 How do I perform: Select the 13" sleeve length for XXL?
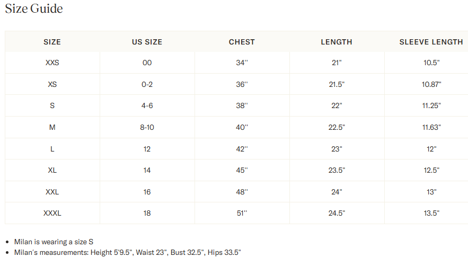(431, 192)
